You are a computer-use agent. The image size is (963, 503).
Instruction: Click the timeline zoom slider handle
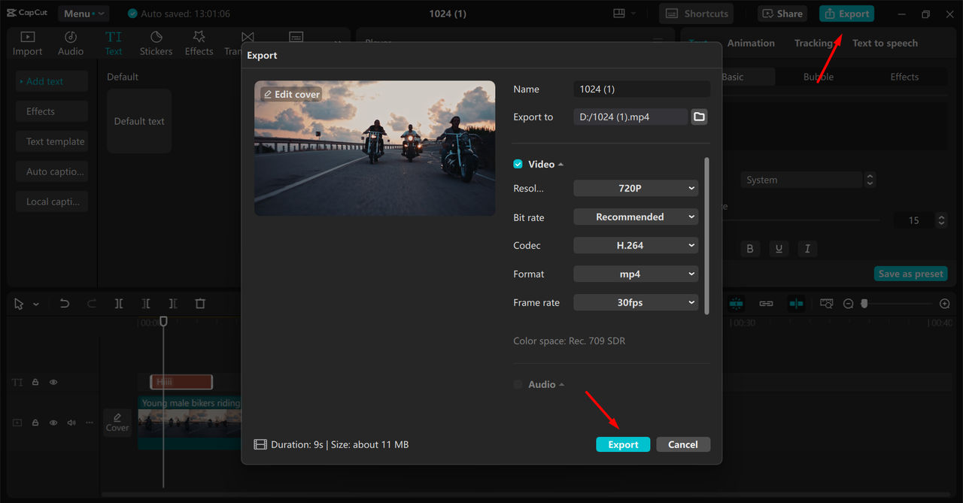864,304
